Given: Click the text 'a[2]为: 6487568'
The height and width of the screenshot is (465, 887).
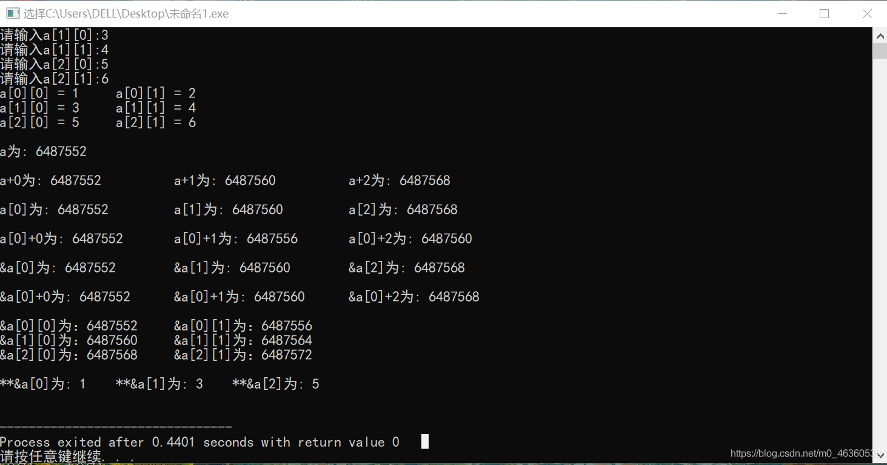Looking at the screenshot, I should click(x=403, y=209).
